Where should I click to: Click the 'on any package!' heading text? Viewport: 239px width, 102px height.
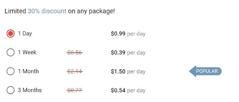click(x=91, y=11)
